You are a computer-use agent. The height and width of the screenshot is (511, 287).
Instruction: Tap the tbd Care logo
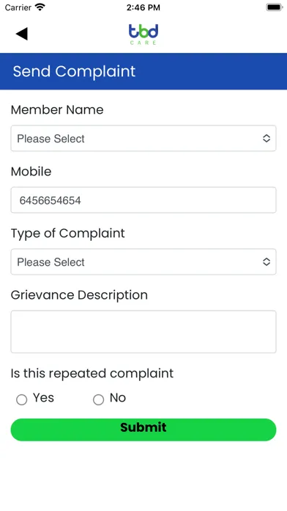(143, 35)
